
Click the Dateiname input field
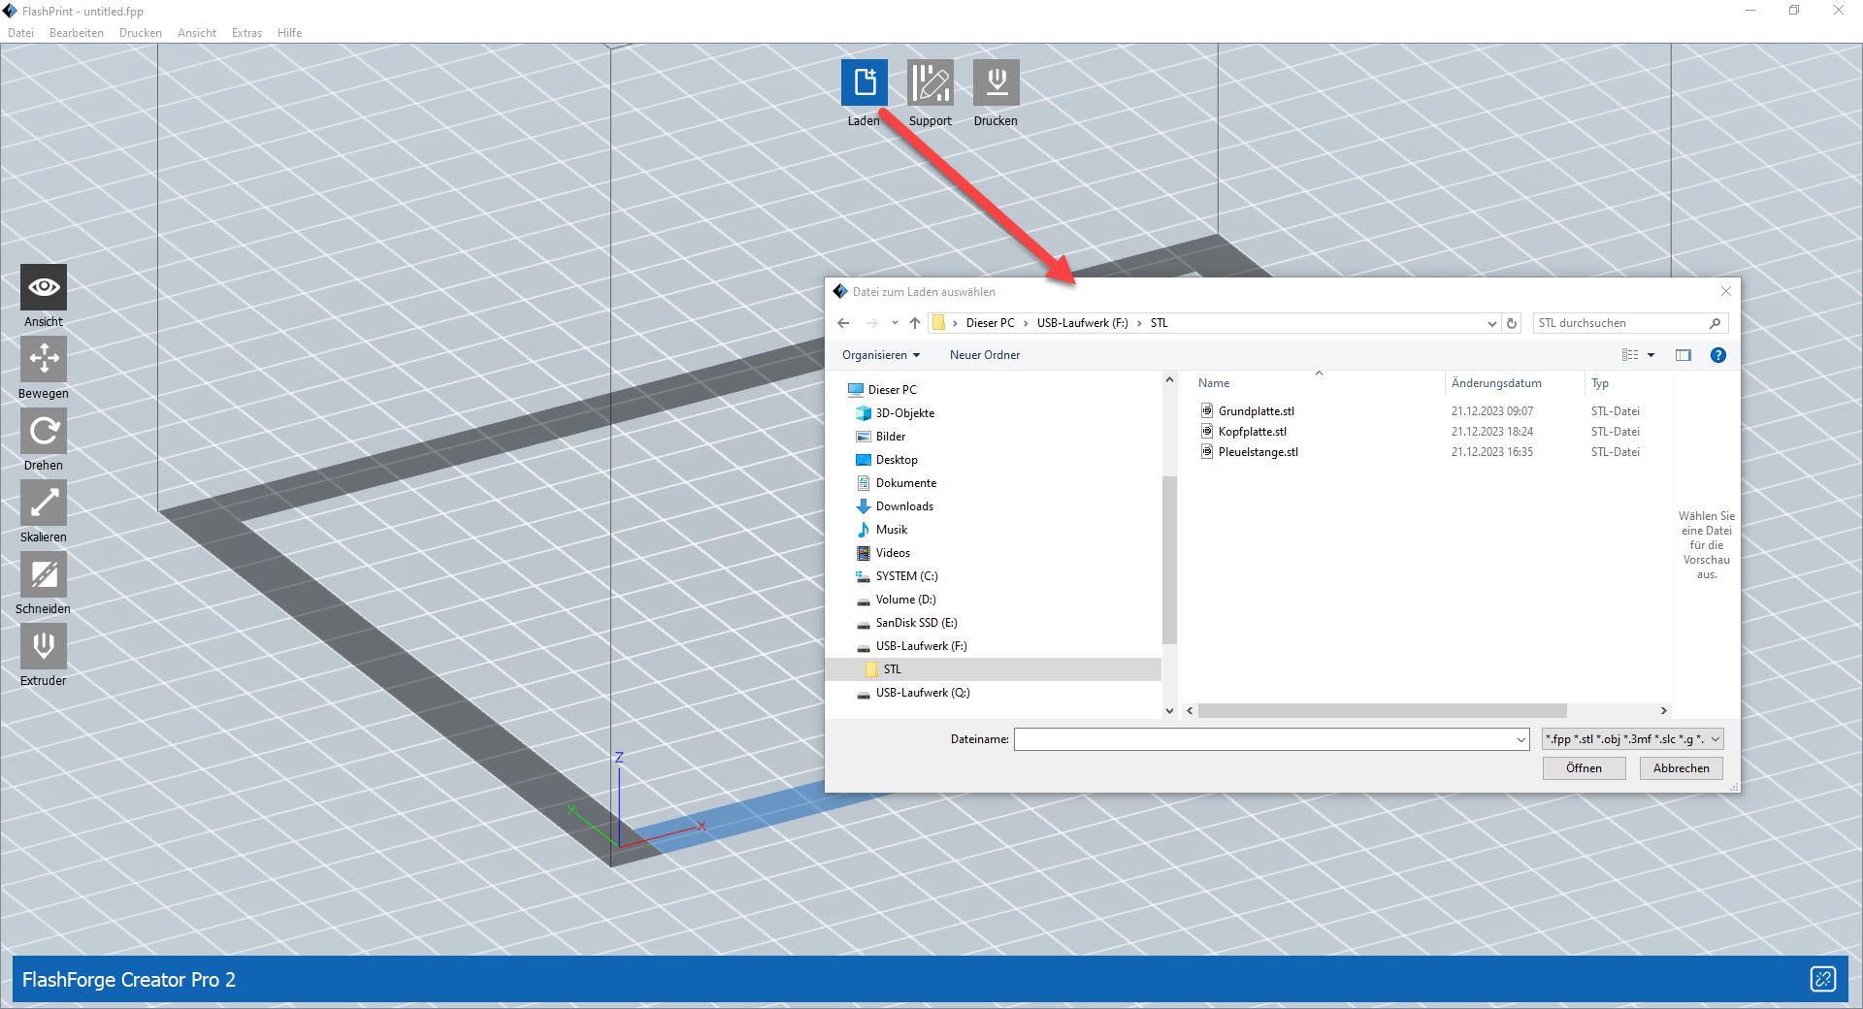coord(1263,739)
